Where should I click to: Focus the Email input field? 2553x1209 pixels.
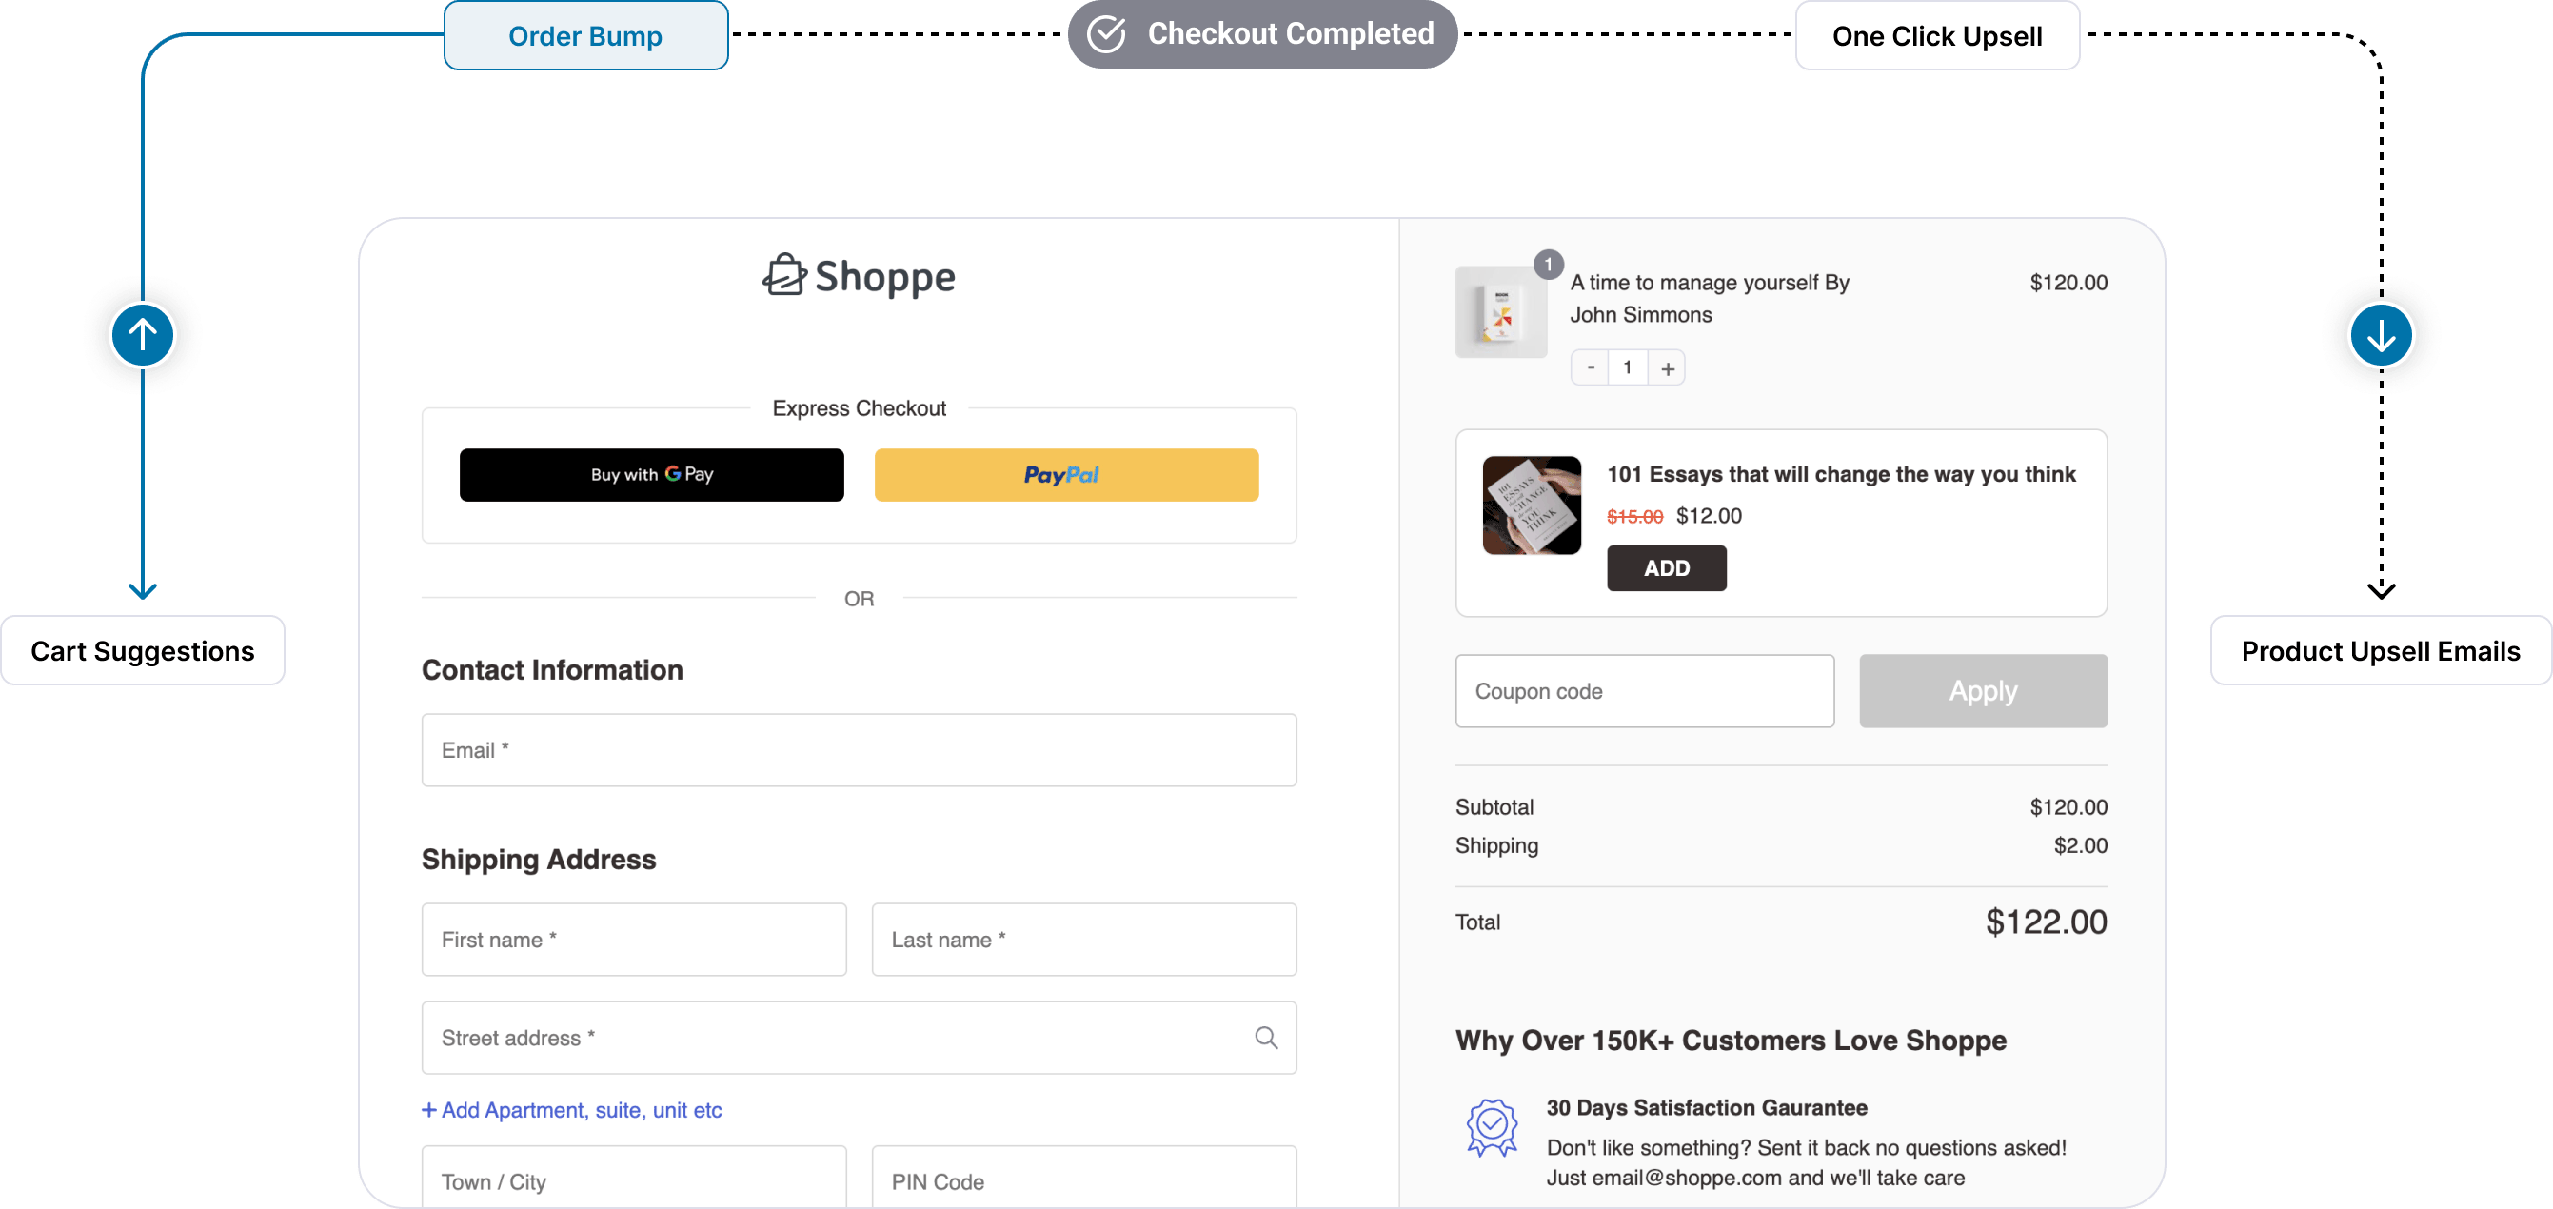coord(859,750)
